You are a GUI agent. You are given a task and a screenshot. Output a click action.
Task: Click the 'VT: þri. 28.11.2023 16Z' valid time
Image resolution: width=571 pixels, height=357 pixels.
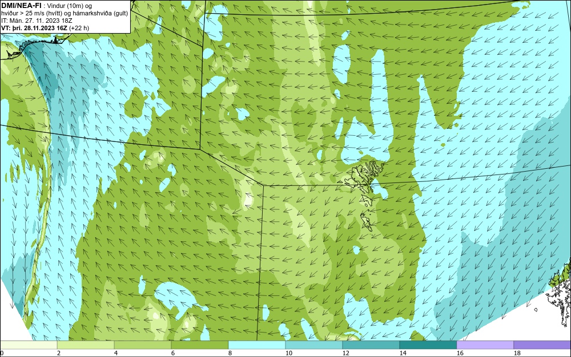(34, 28)
